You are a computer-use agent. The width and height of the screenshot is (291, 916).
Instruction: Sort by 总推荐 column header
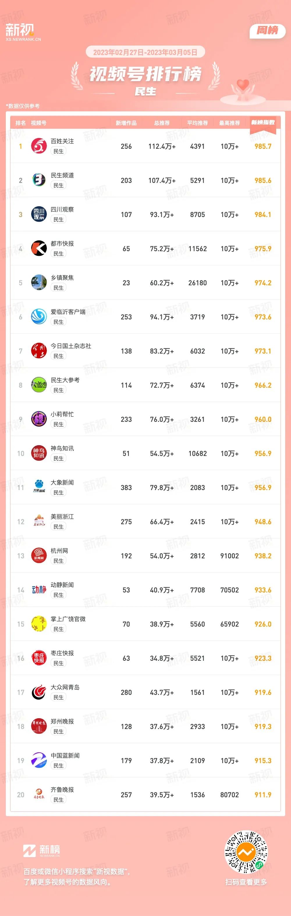(x=162, y=123)
